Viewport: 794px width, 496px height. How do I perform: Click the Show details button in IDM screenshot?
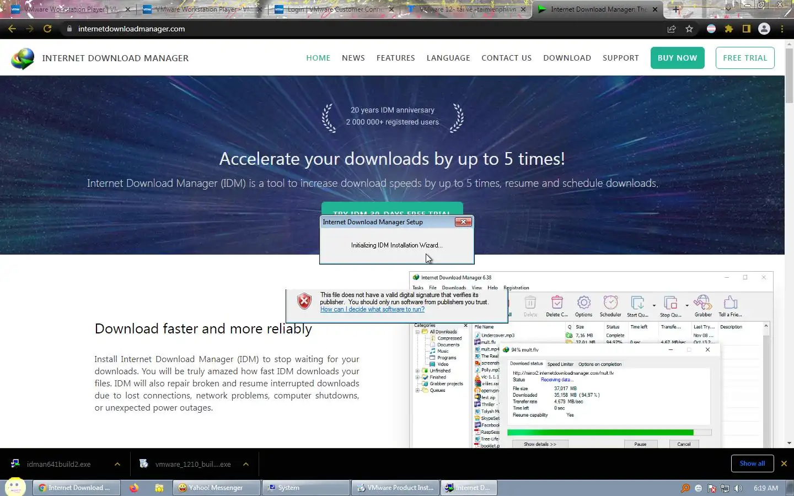pos(540,444)
